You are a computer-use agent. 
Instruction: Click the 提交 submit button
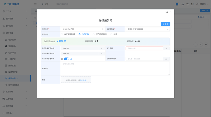point(165,24)
